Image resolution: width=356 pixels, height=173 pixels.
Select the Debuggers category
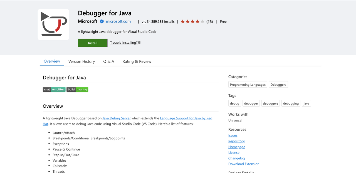pyautogui.click(x=278, y=85)
